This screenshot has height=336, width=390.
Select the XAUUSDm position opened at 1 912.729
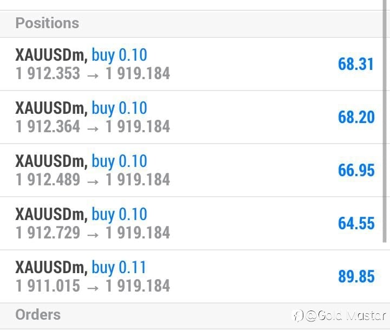click(192, 223)
